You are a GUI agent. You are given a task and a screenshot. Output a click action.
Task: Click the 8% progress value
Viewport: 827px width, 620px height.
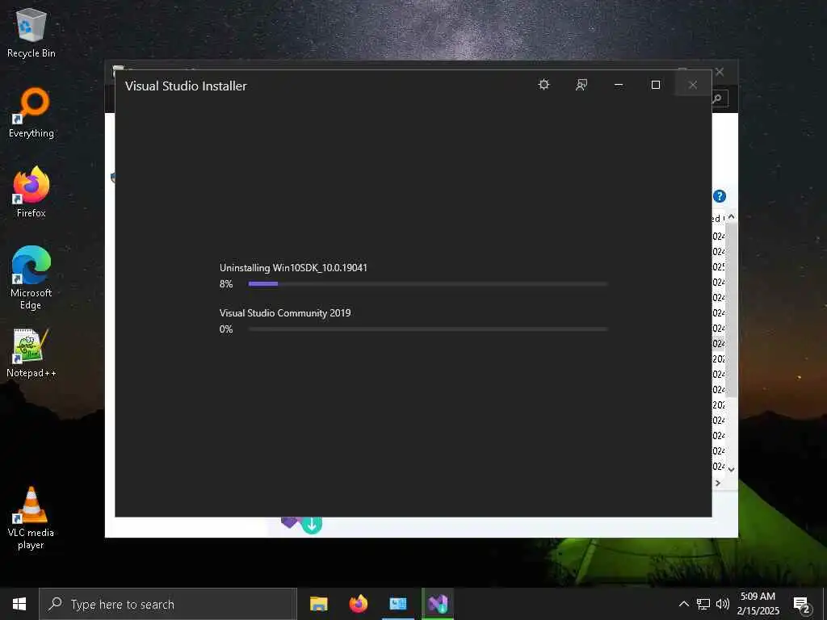[x=226, y=284]
